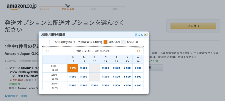The height and width of the screenshot is (101, 225).
Task: Select Monday 22 slot 18:00-21:00
Action: (x=116, y=86)
